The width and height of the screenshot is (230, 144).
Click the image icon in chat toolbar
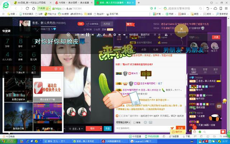point(150,122)
